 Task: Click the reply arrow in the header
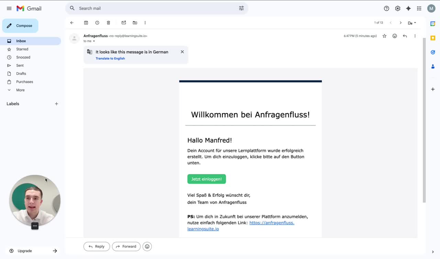click(x=405, y=36)
